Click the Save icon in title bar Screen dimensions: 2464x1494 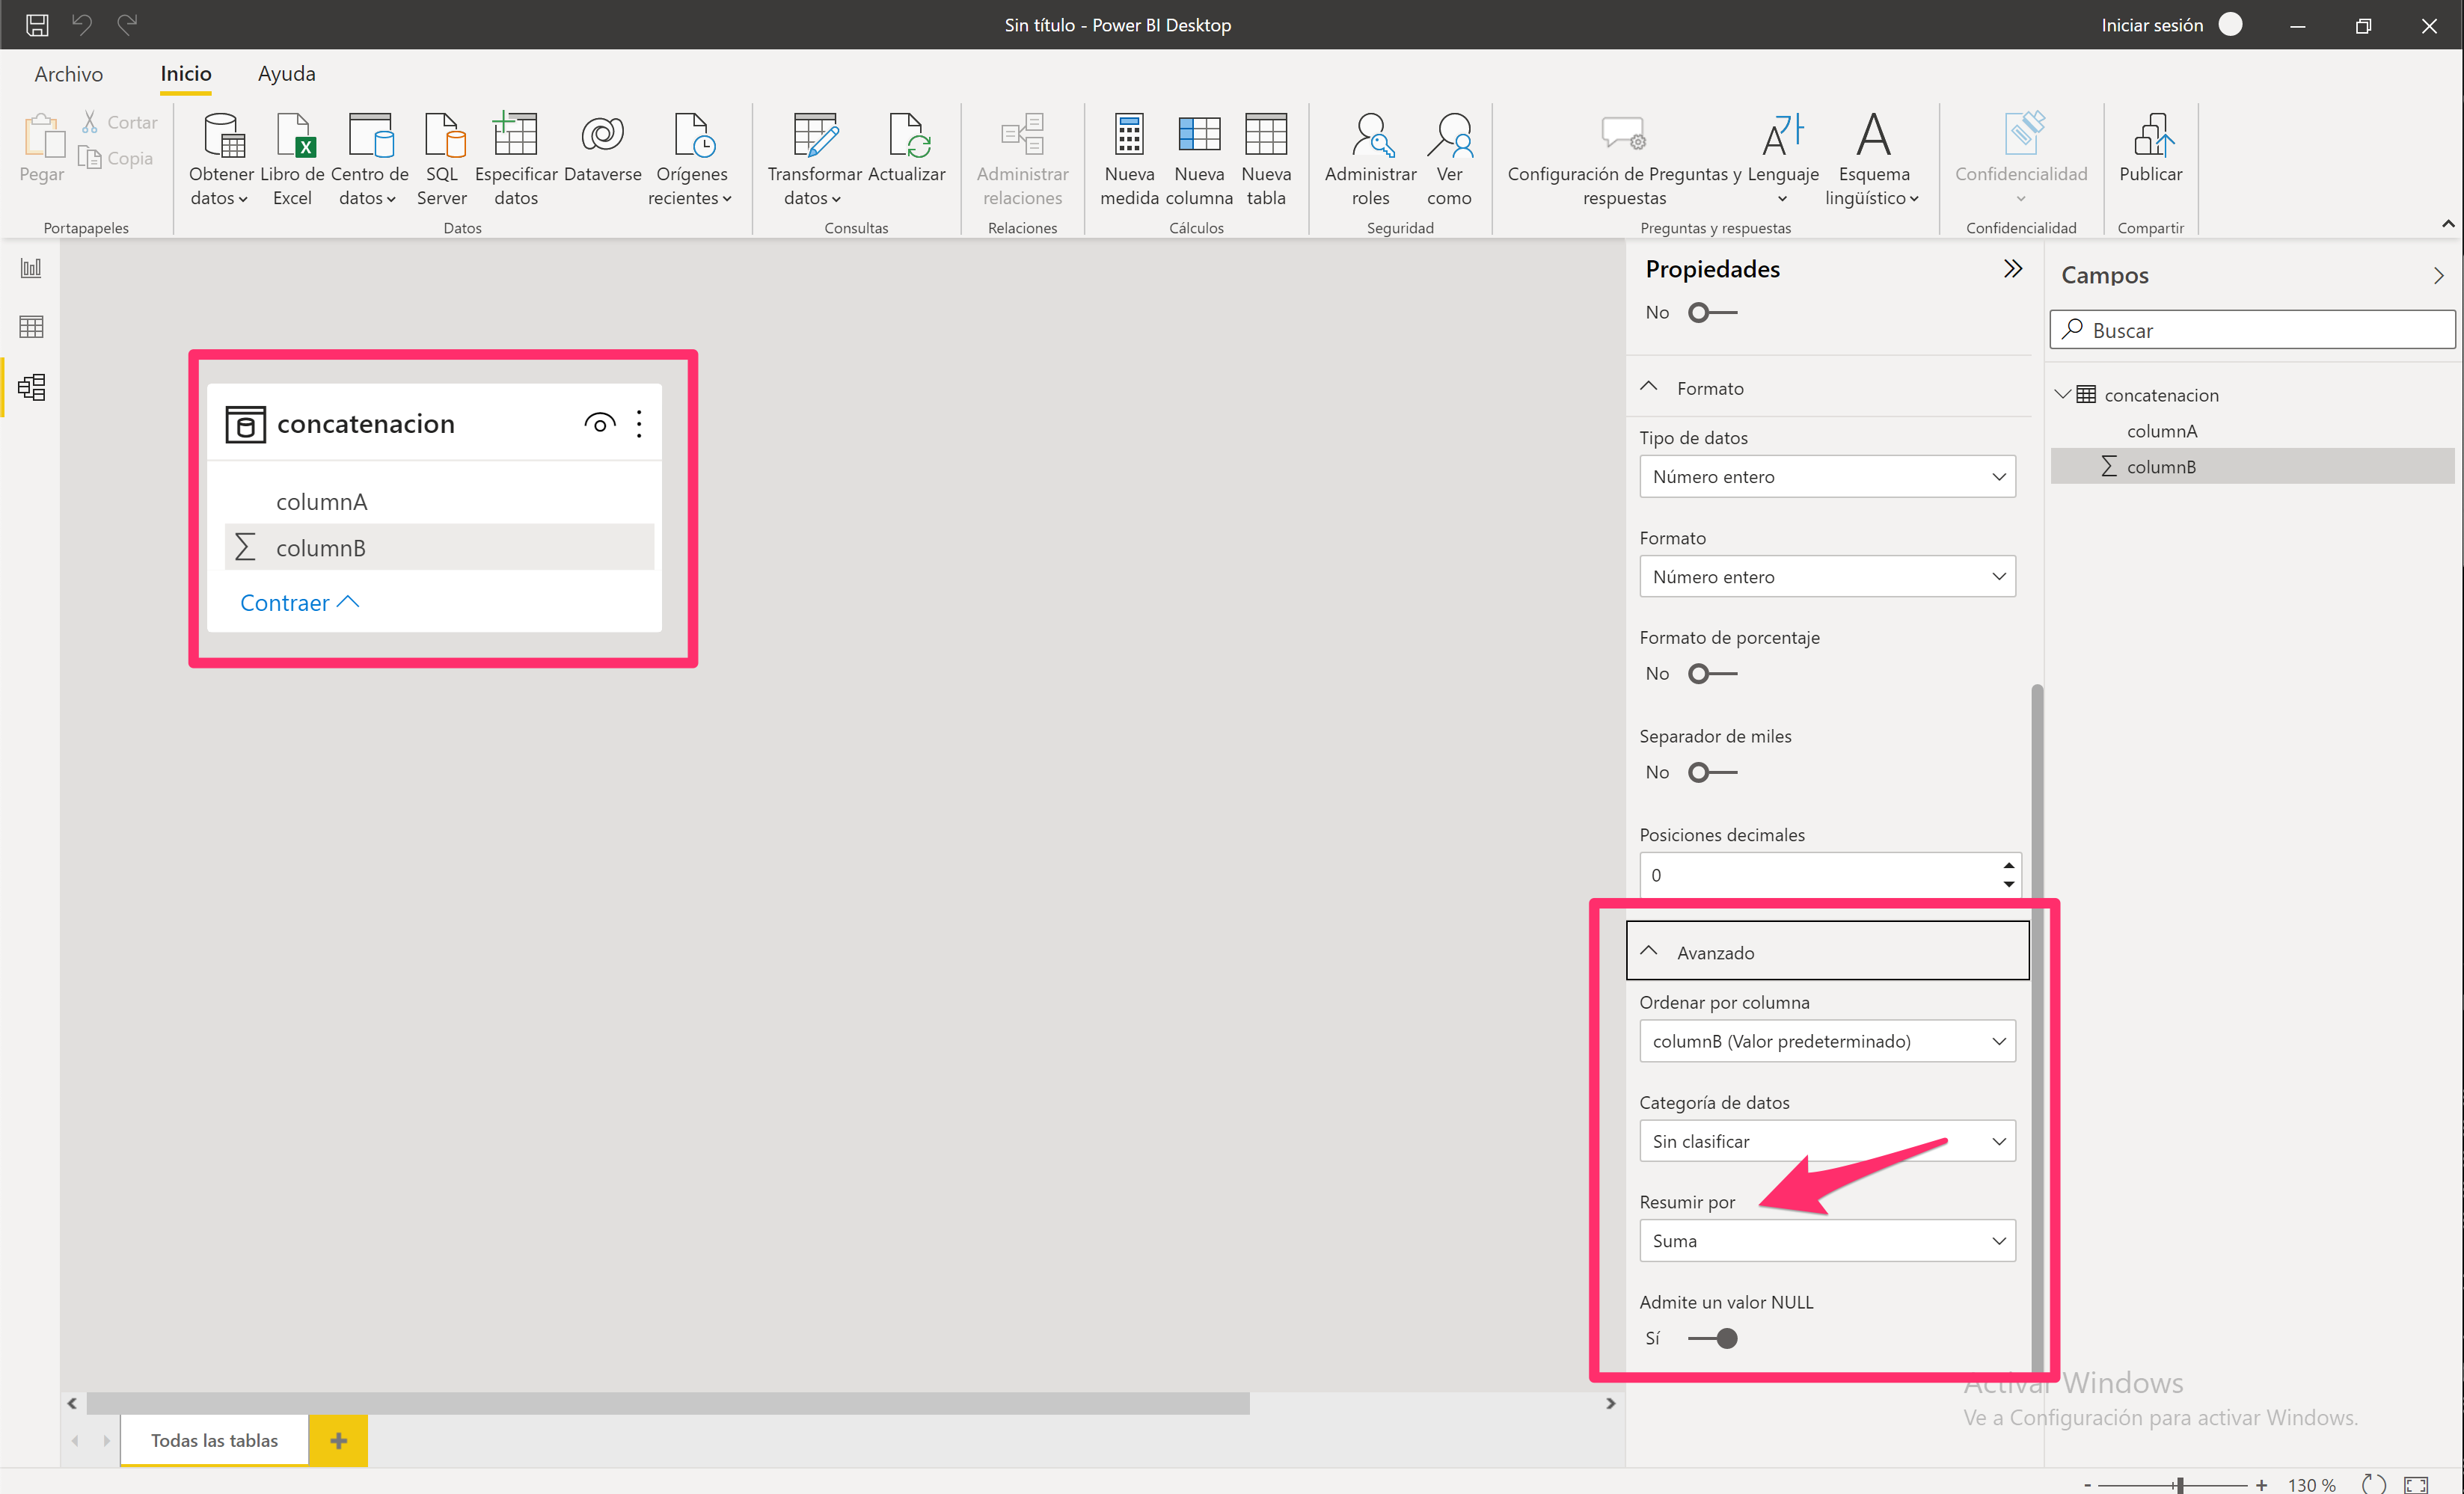37,24
